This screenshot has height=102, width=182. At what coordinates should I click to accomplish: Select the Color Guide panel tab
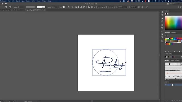pos(168,54)
